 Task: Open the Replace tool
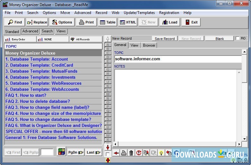pyautogui.click(x=37, y=22)
